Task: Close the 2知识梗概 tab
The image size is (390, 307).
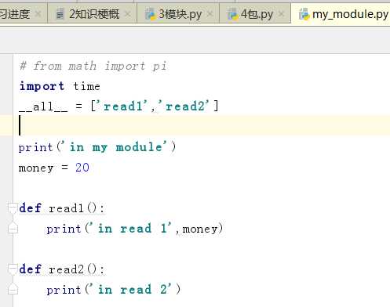Action: pos(127,14)
